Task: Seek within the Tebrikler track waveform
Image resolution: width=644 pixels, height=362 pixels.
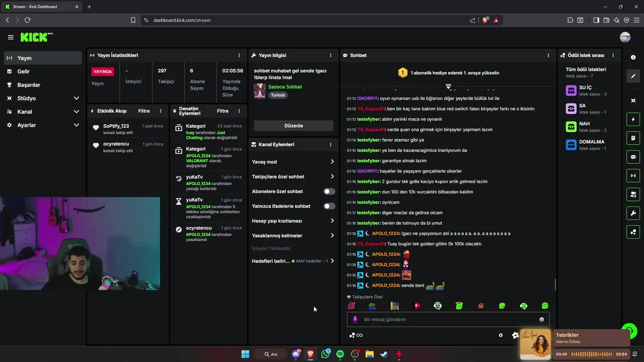Action: tap(592, 354)
